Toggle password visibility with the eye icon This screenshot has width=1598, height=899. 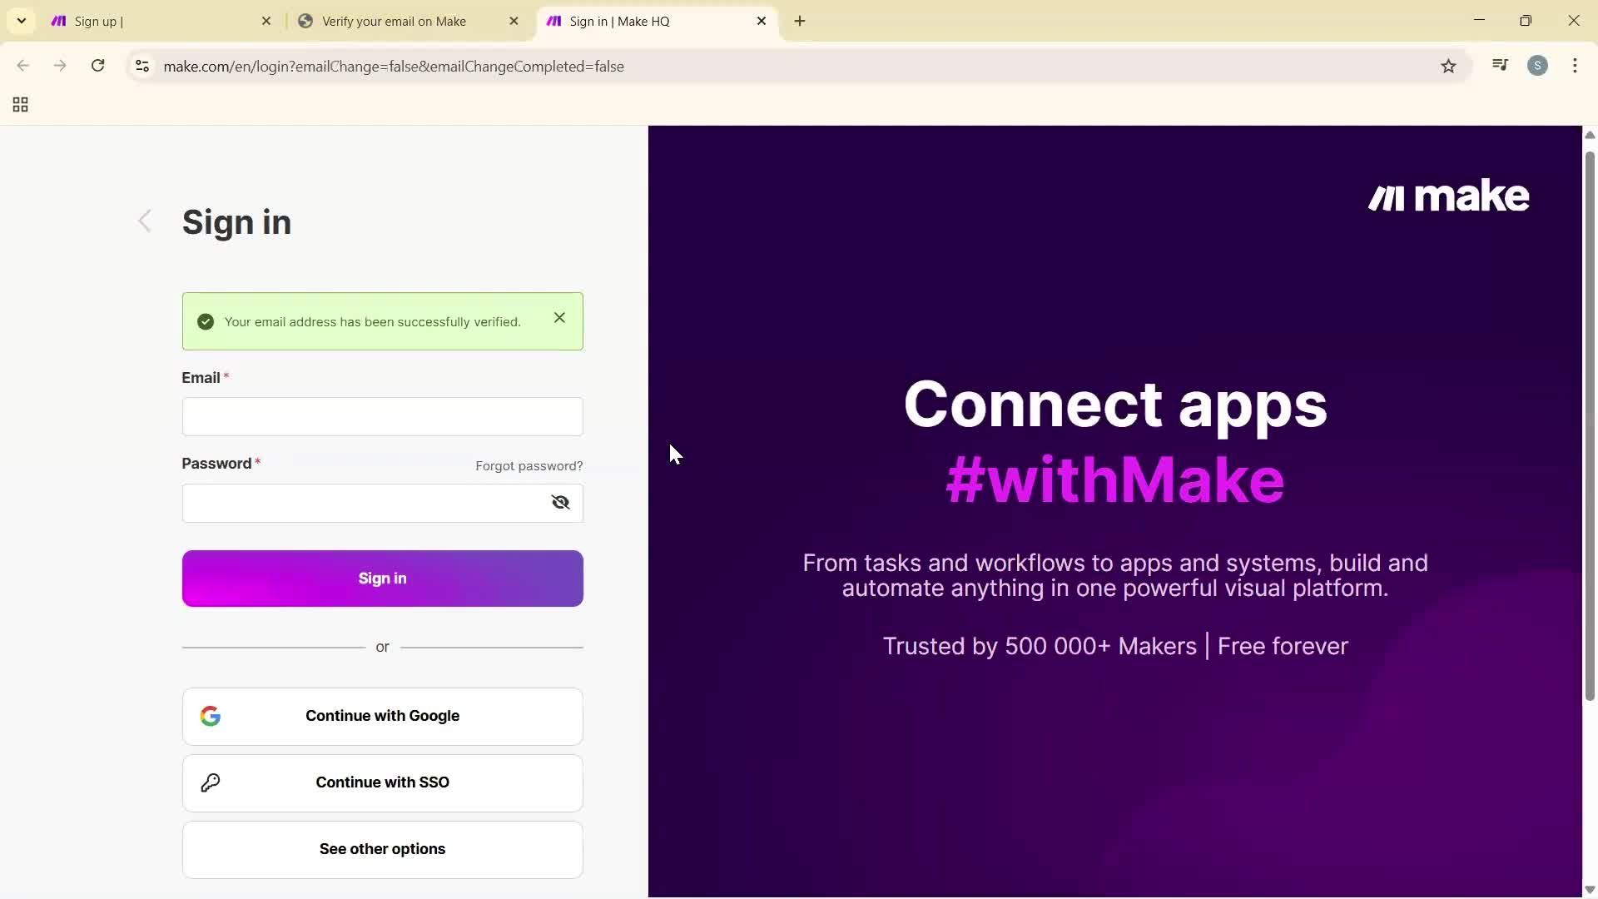[x=560, y=502]
